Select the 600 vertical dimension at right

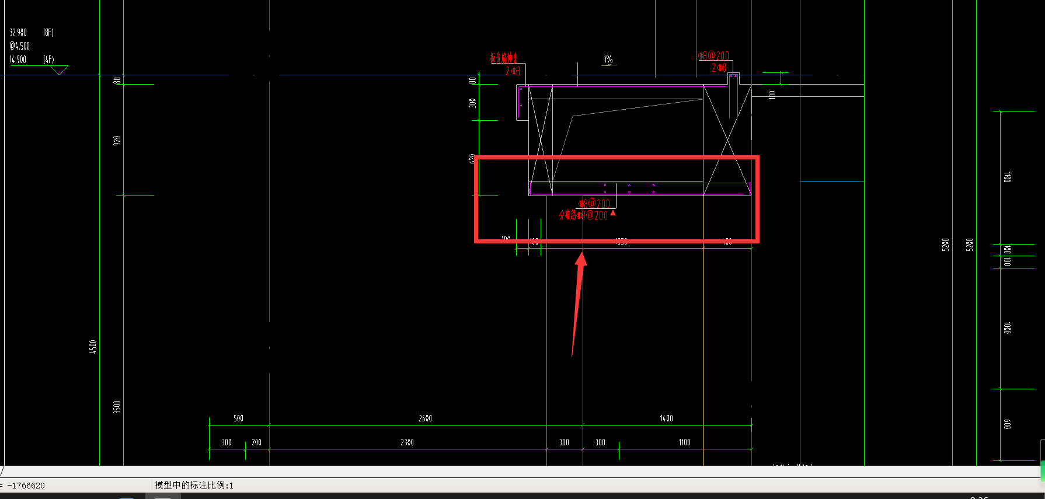(1007, 424)
